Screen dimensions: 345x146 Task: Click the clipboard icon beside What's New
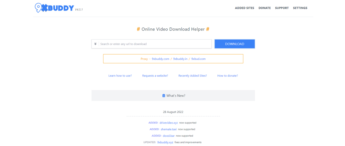(164, 96)
